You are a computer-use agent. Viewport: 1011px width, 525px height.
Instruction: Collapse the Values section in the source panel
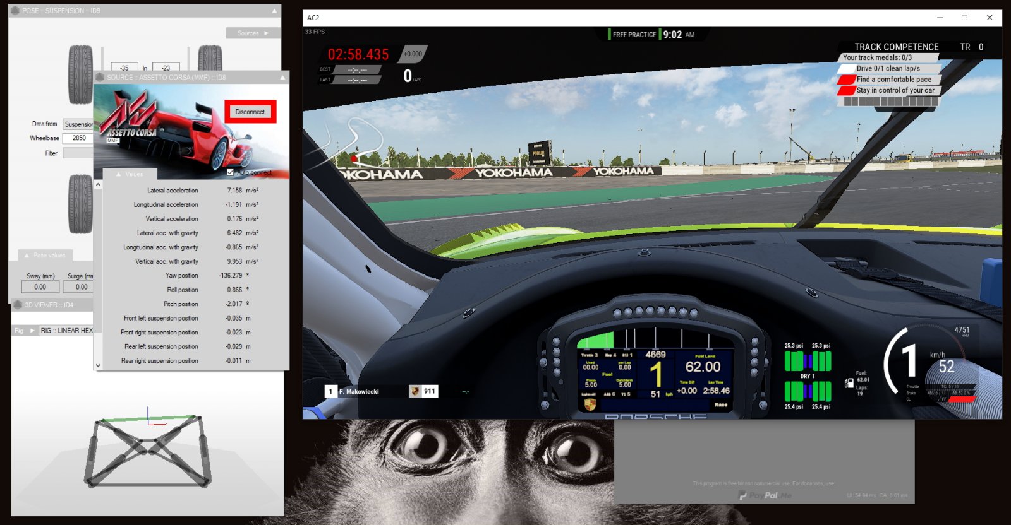coord(129,174)
